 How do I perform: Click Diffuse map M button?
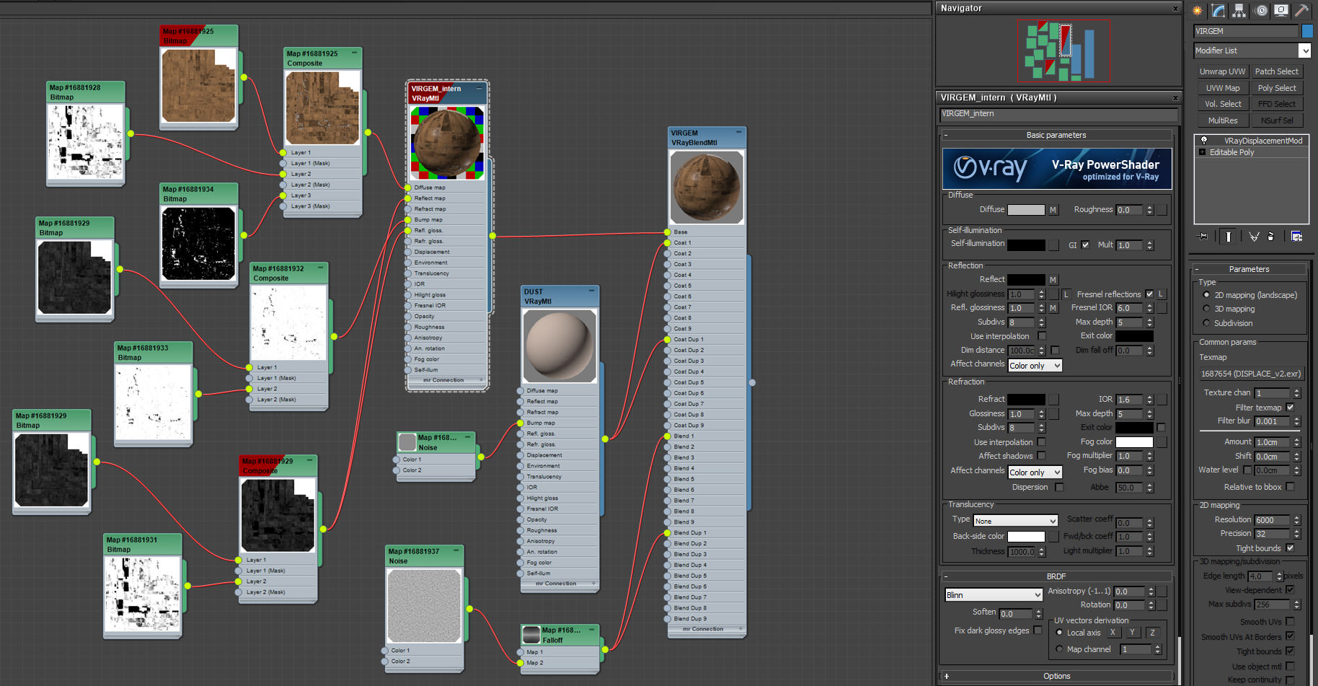click(x=1053, y=210)
